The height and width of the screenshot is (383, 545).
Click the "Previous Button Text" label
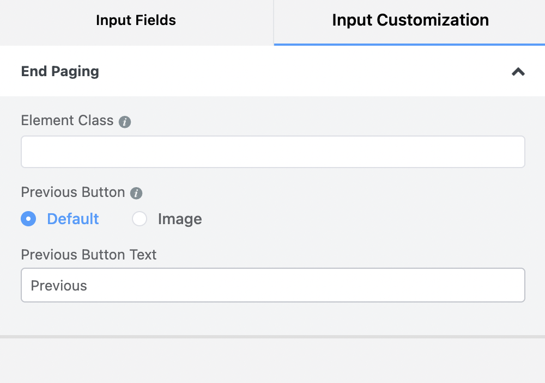[89, 255]
